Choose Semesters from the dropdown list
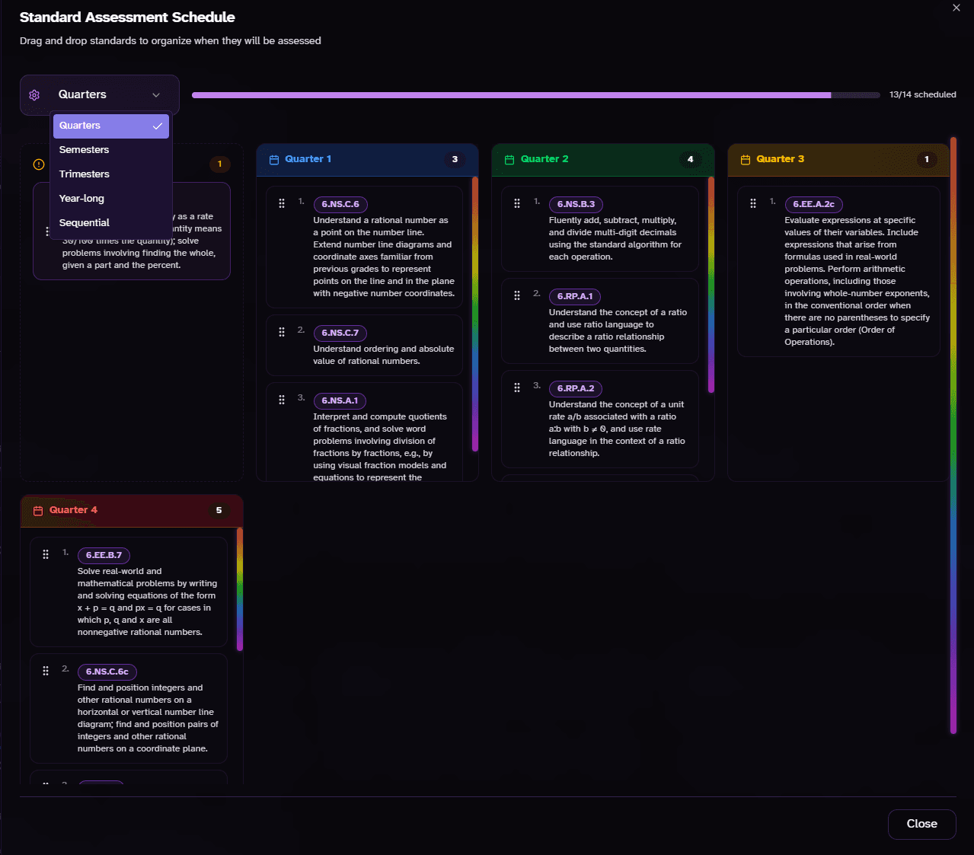974x855 pixels. (x=111, y=150)
